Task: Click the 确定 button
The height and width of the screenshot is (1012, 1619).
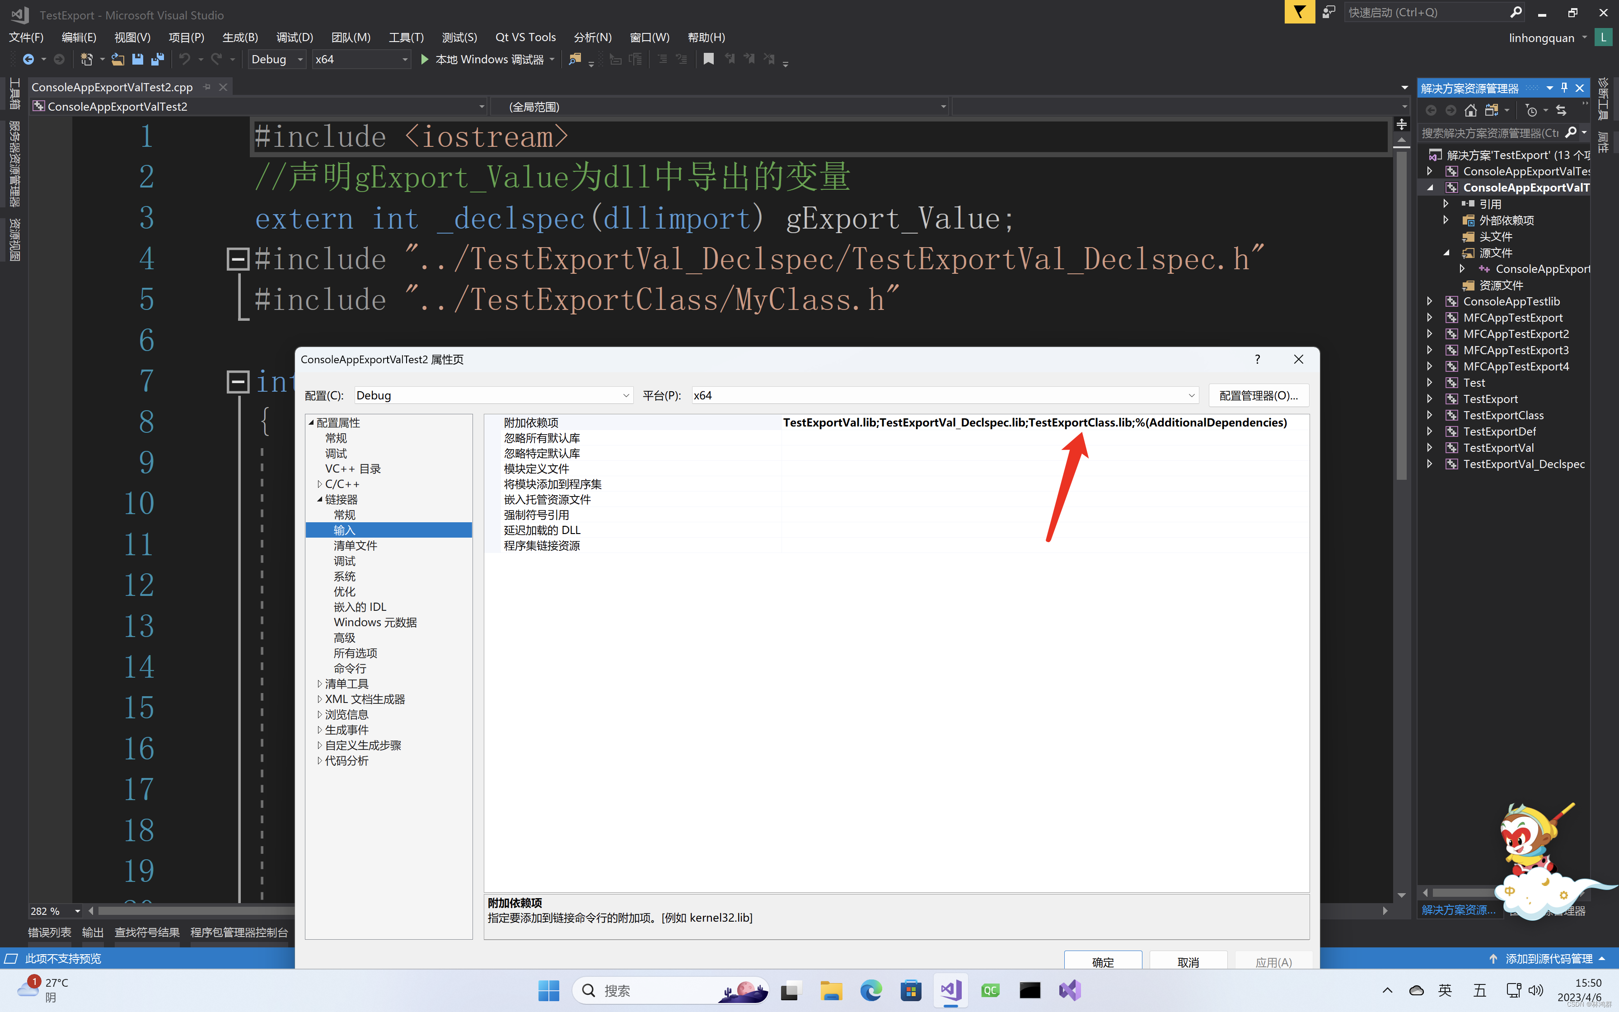Action: click(1103, 961)
